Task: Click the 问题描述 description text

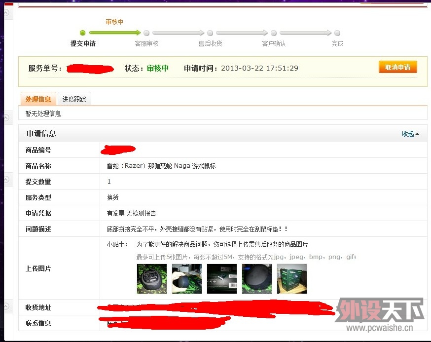Action: 197,229
